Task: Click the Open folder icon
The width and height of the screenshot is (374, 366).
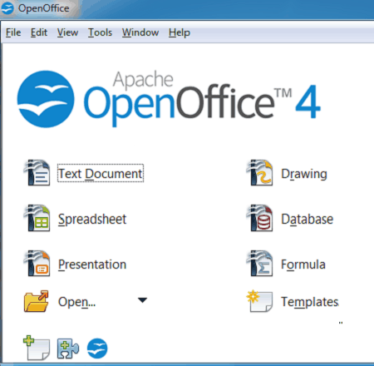Action: (x=37, y=301)
